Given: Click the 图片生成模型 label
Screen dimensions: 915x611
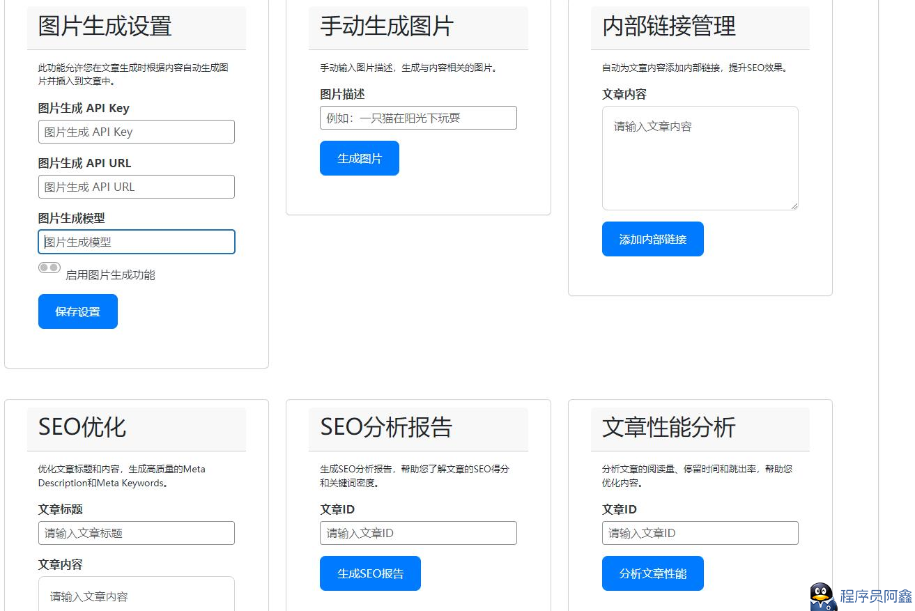Looking at the screenshot, I should [72, 218].
